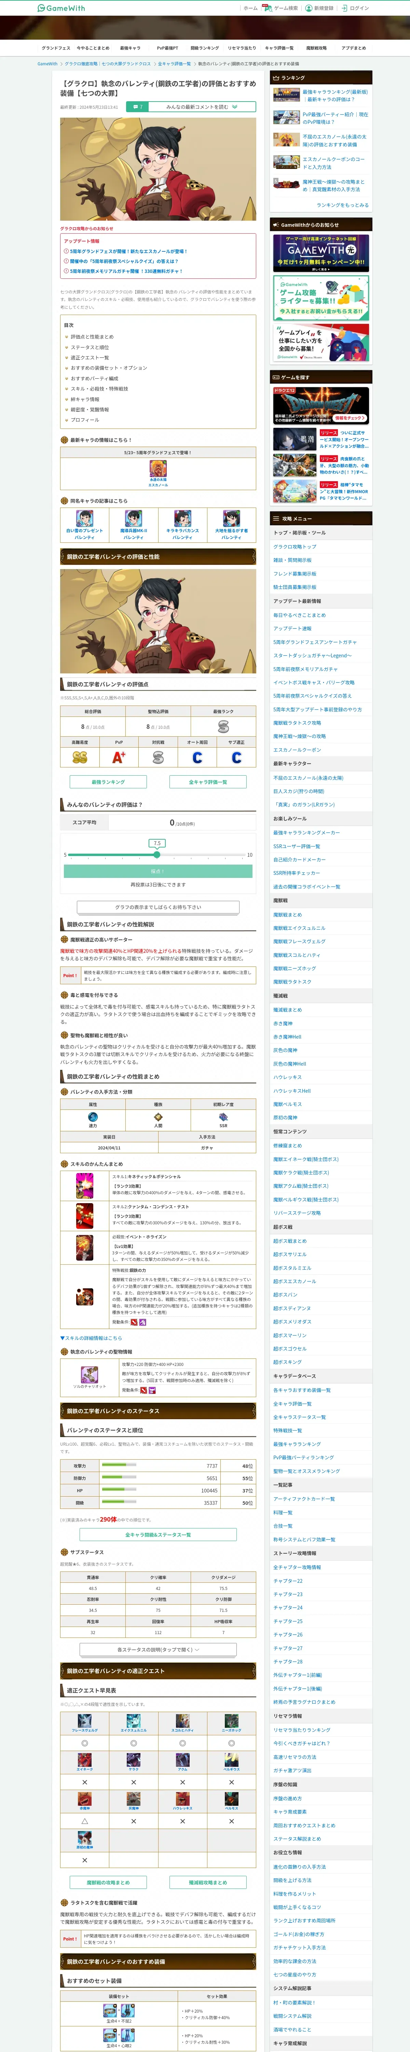
Task: Click ログイン in the header
Action: click(x=355, y=8)
